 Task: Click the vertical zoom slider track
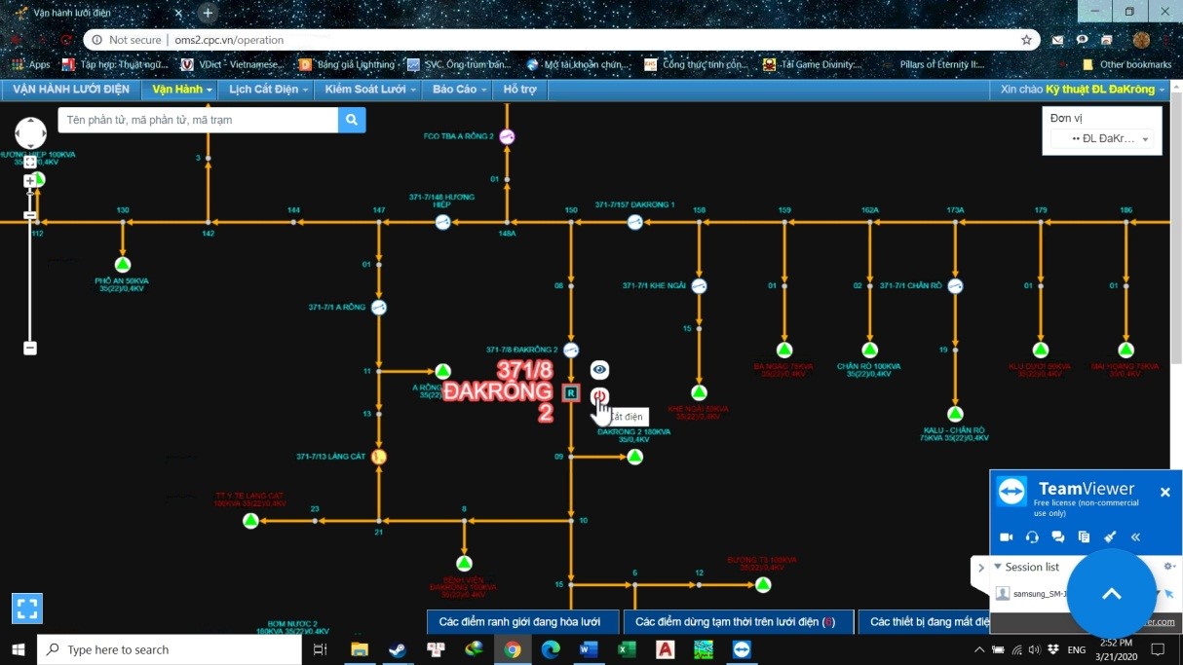coord(30,282)
